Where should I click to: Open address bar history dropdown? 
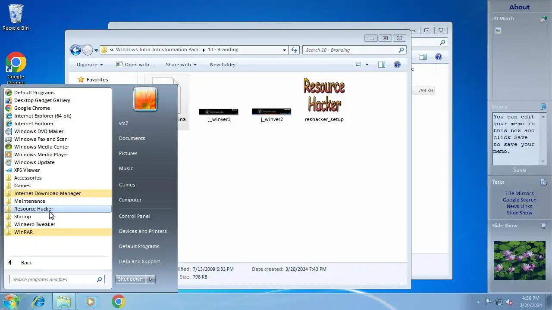pyautogui.click(x=284, y=50)
